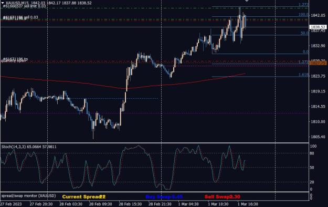Click the 28 Feb 09:30 time label

click(x=101, y=204)
